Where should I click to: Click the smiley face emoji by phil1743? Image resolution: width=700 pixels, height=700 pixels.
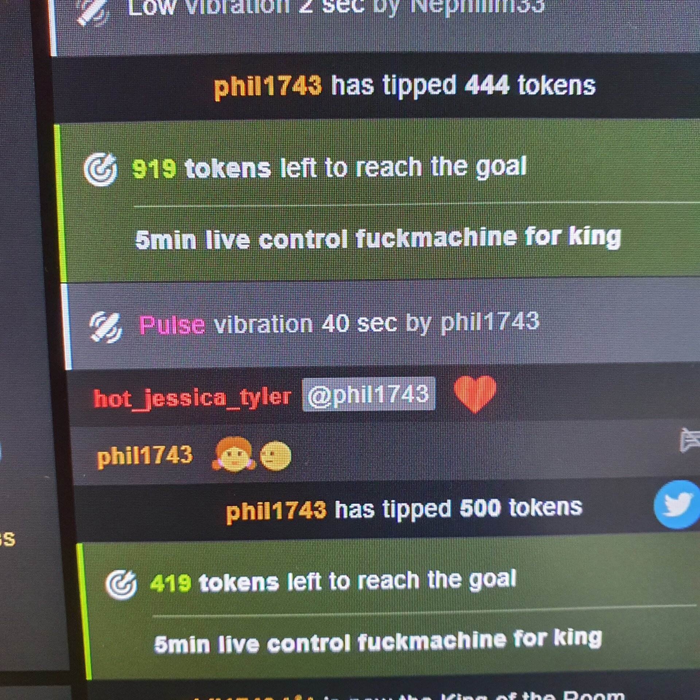click(276, 456)
